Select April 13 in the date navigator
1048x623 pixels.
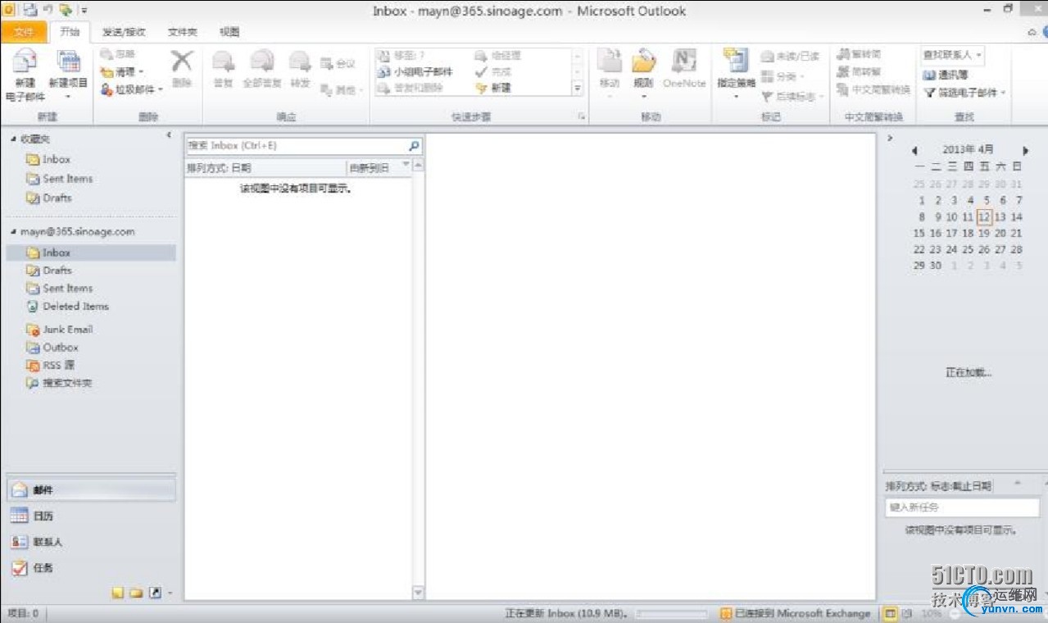[1000, 217]
